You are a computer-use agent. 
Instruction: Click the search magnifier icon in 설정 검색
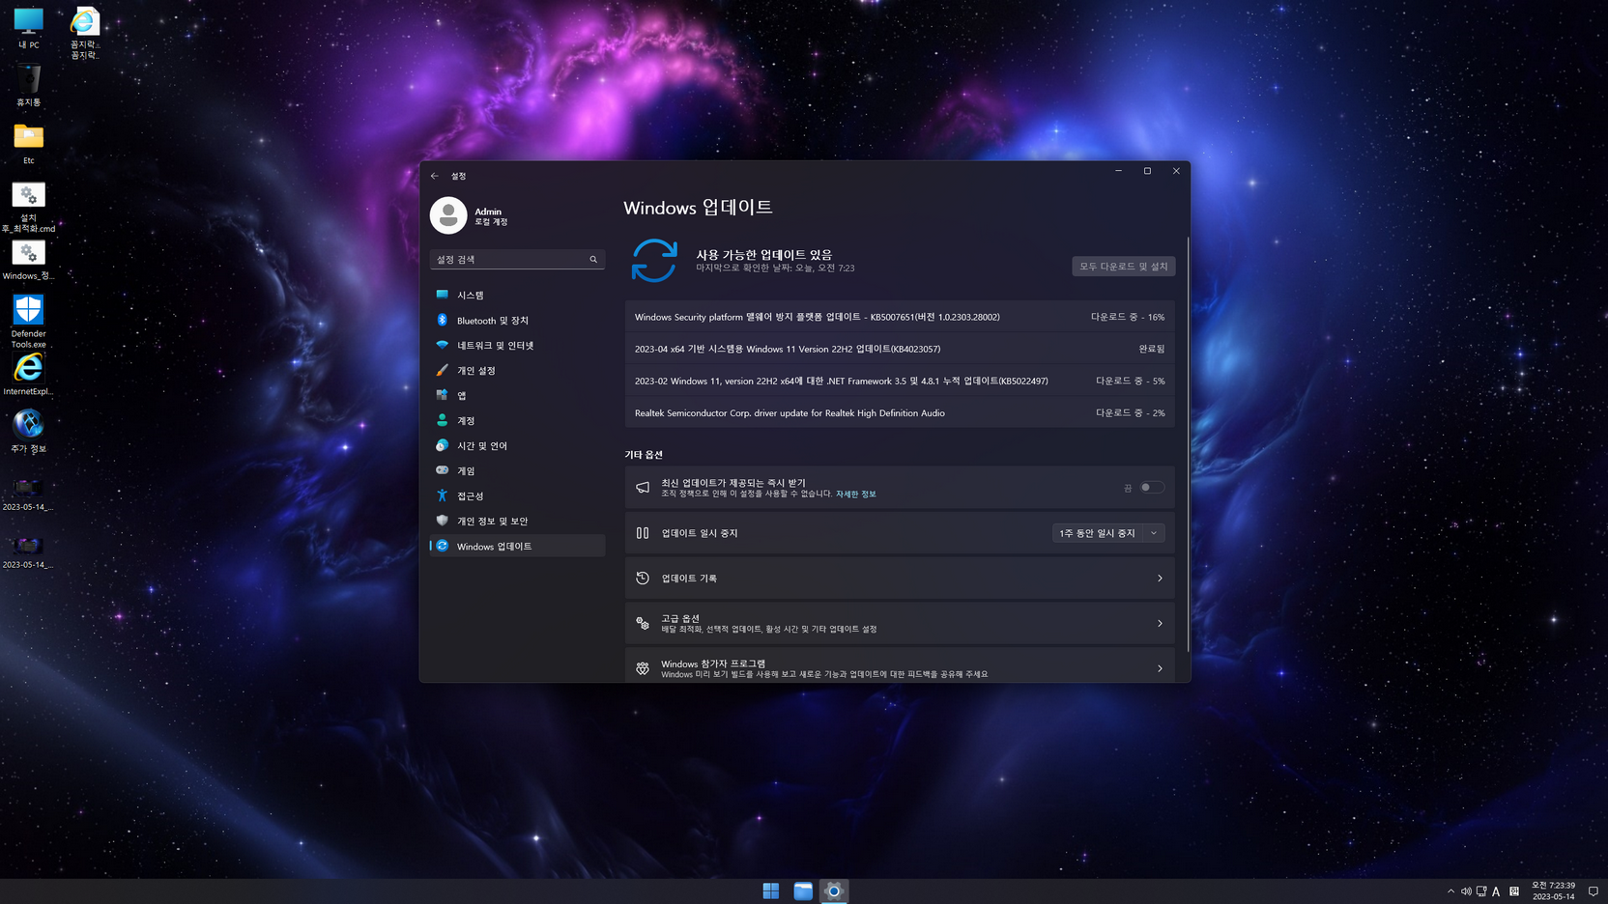tap(593, 260)
